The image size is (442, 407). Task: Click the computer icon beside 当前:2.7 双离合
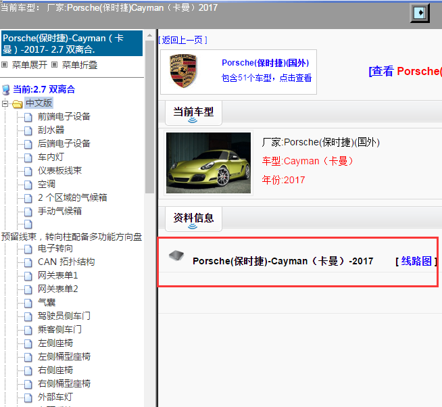point(5,90)
